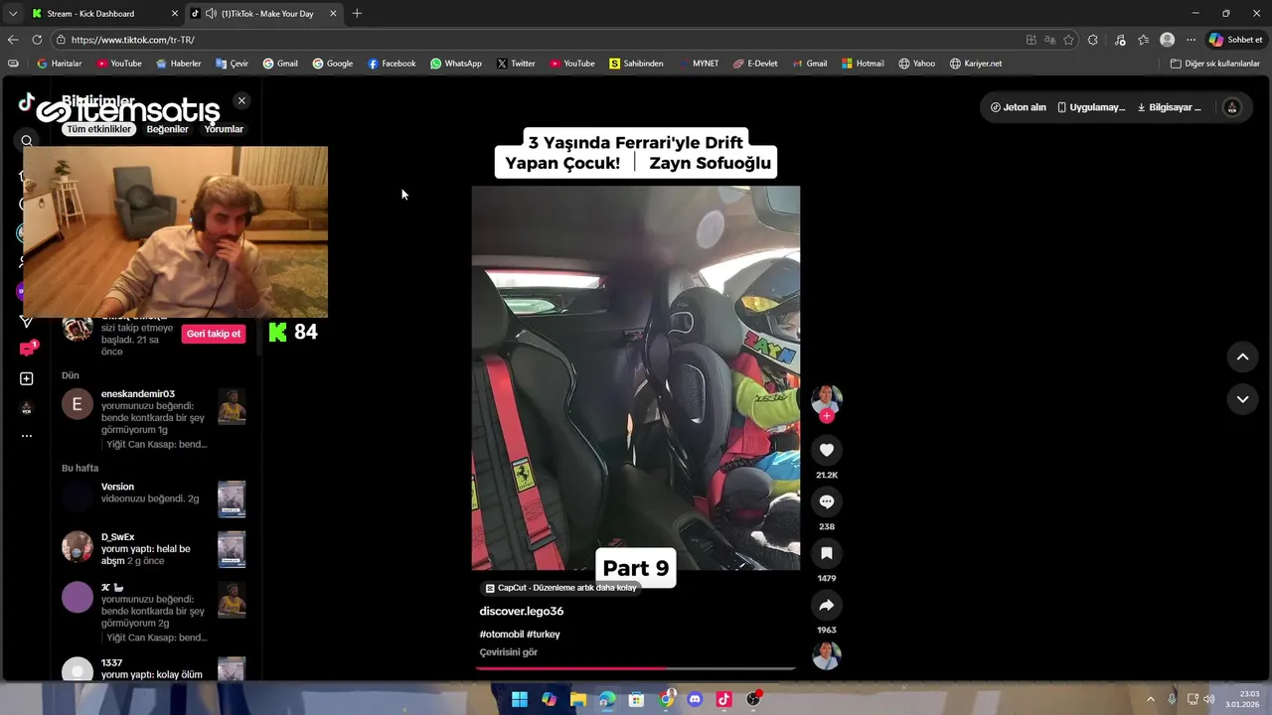
Task: Open the tab search dropdown arrow
Action: [13, 13]
